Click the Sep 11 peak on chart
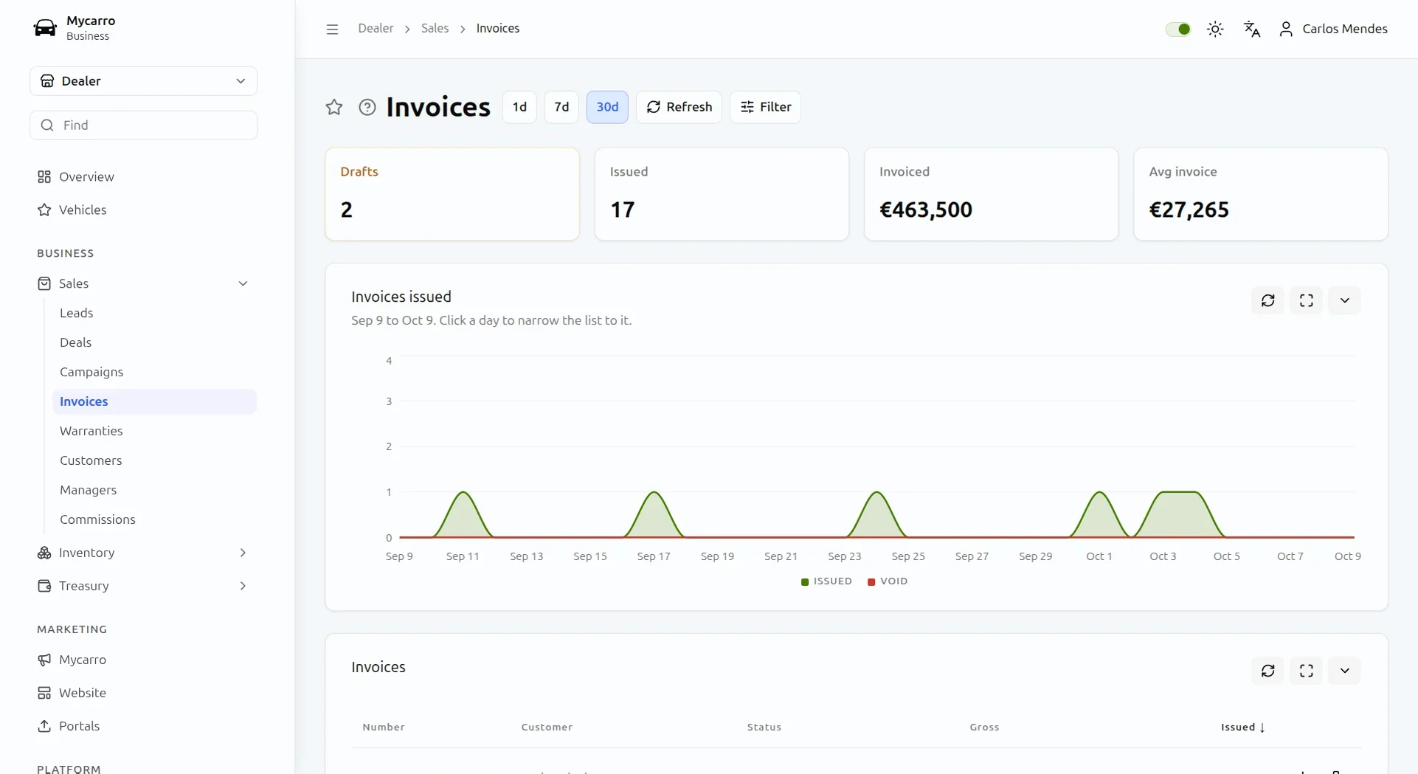Image resolution: width=1418 pixels, height=774 pixels. (x=463, y=493)
